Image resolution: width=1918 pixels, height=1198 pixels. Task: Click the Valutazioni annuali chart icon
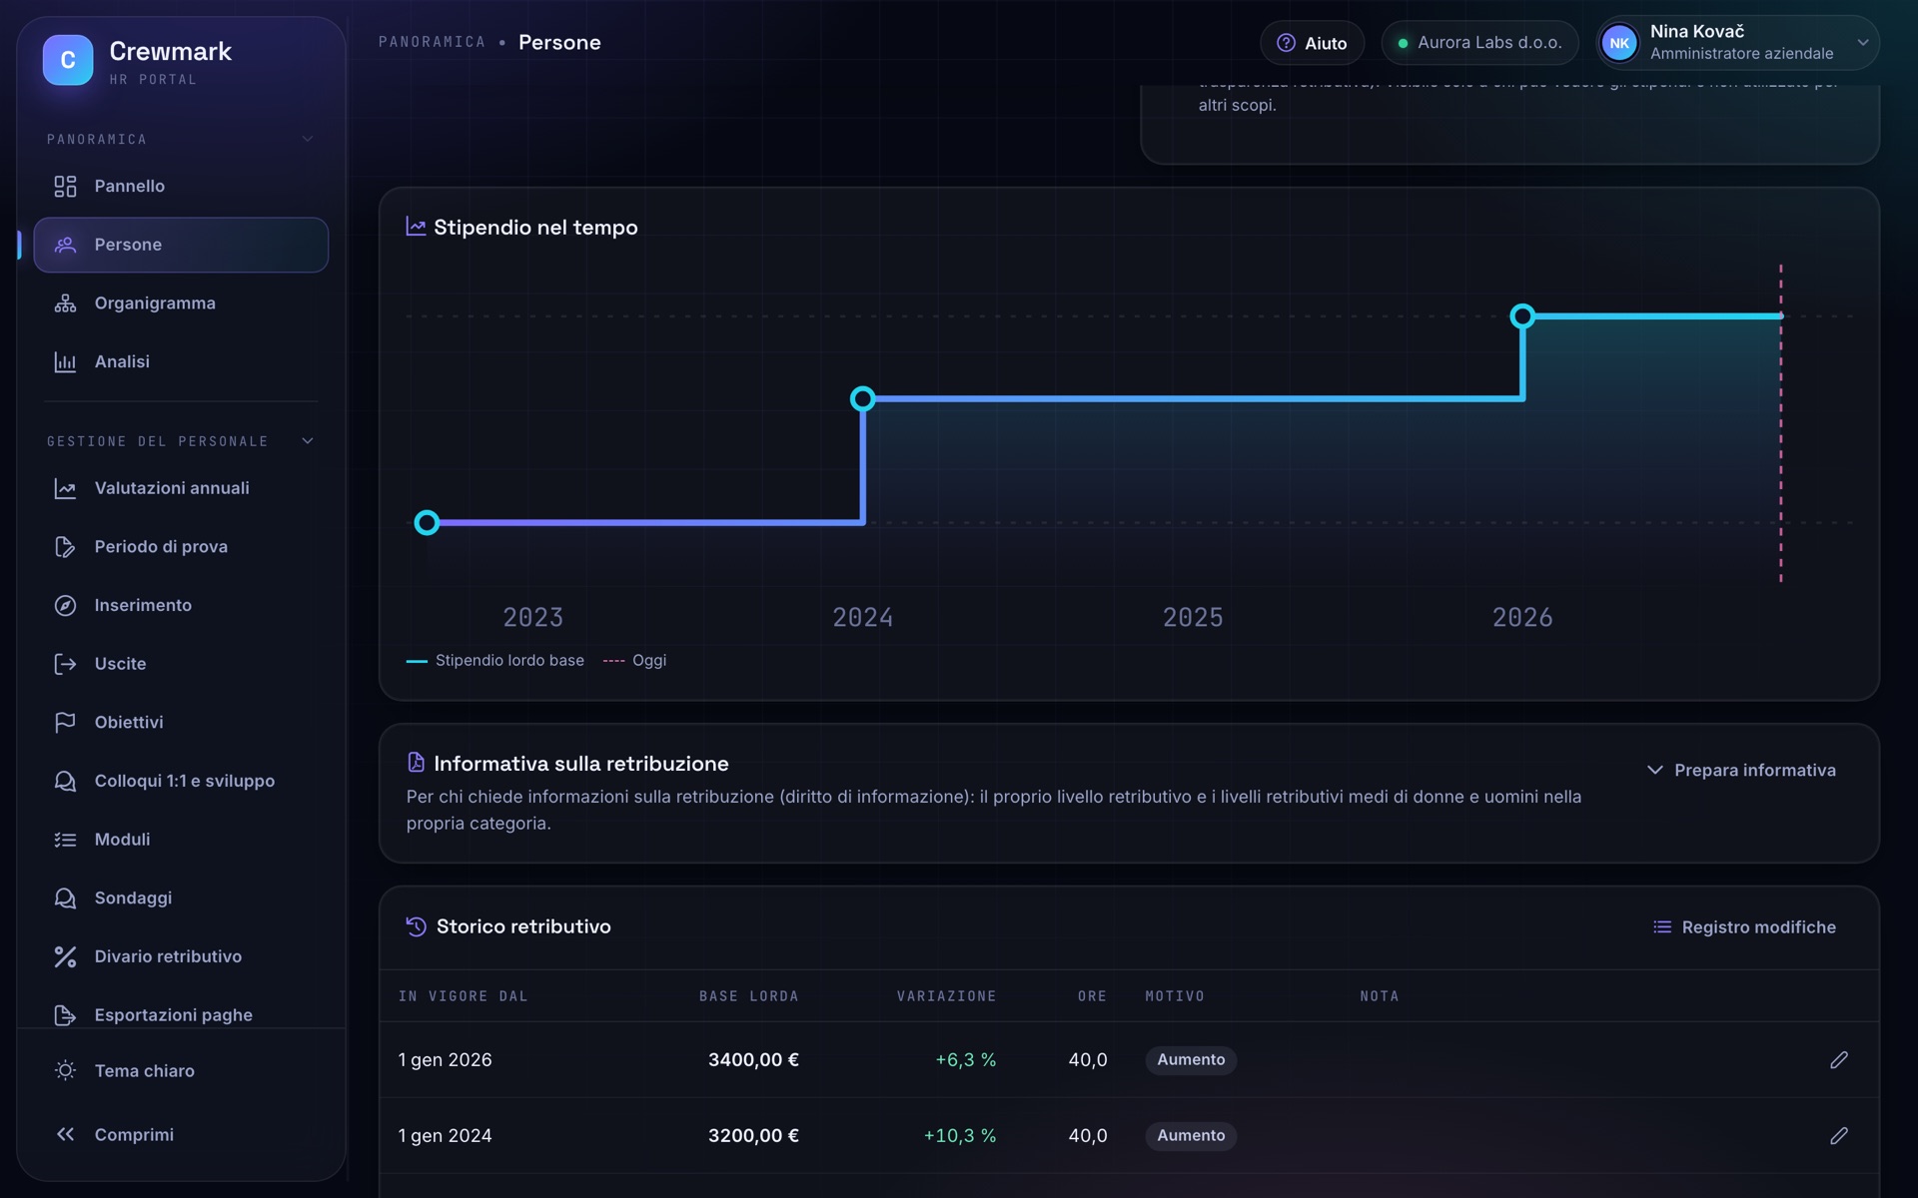click(65, 488)
